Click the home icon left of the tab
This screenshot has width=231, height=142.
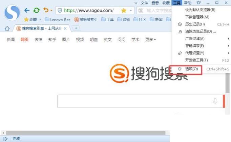pyautogui.click(x=7, y=28)
